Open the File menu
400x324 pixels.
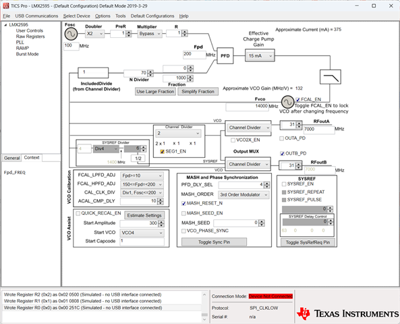click(x=6, y=16)
